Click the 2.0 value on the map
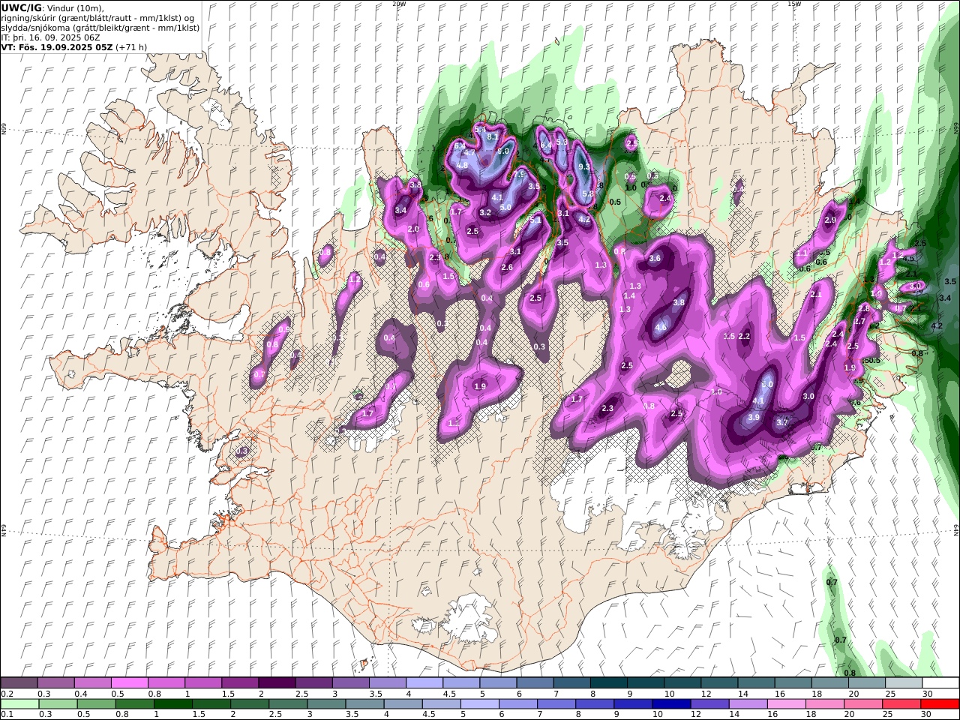Viewport: 960px width, 720px height. click(412, 229)
